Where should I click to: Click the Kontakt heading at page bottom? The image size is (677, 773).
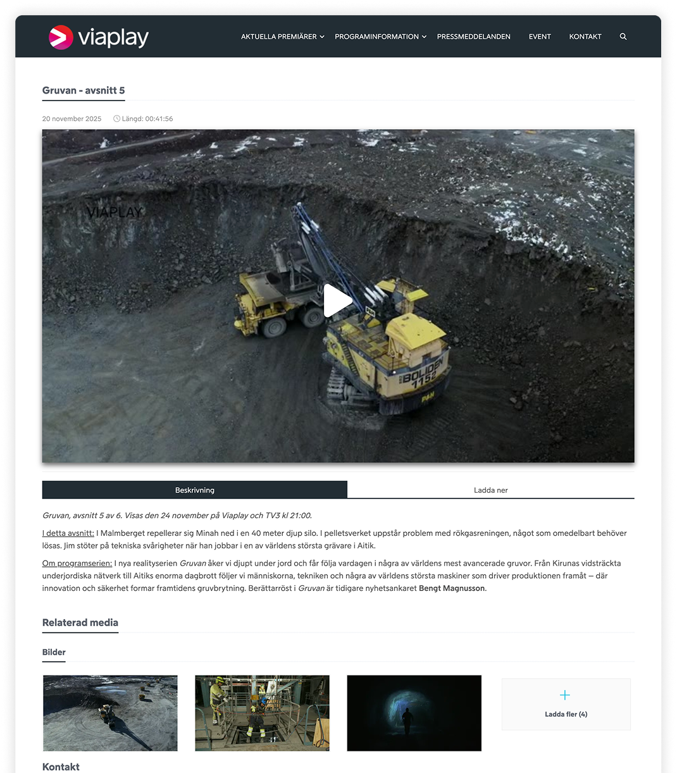61,767
